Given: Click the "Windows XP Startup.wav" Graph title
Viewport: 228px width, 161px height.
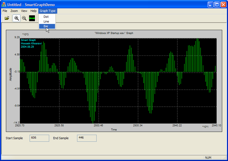Looking at the screenshot, I should coord(114,33).
